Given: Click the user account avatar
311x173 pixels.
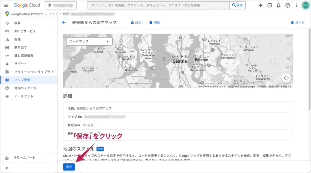Looking at the screenshot, I should coord(306,5).
